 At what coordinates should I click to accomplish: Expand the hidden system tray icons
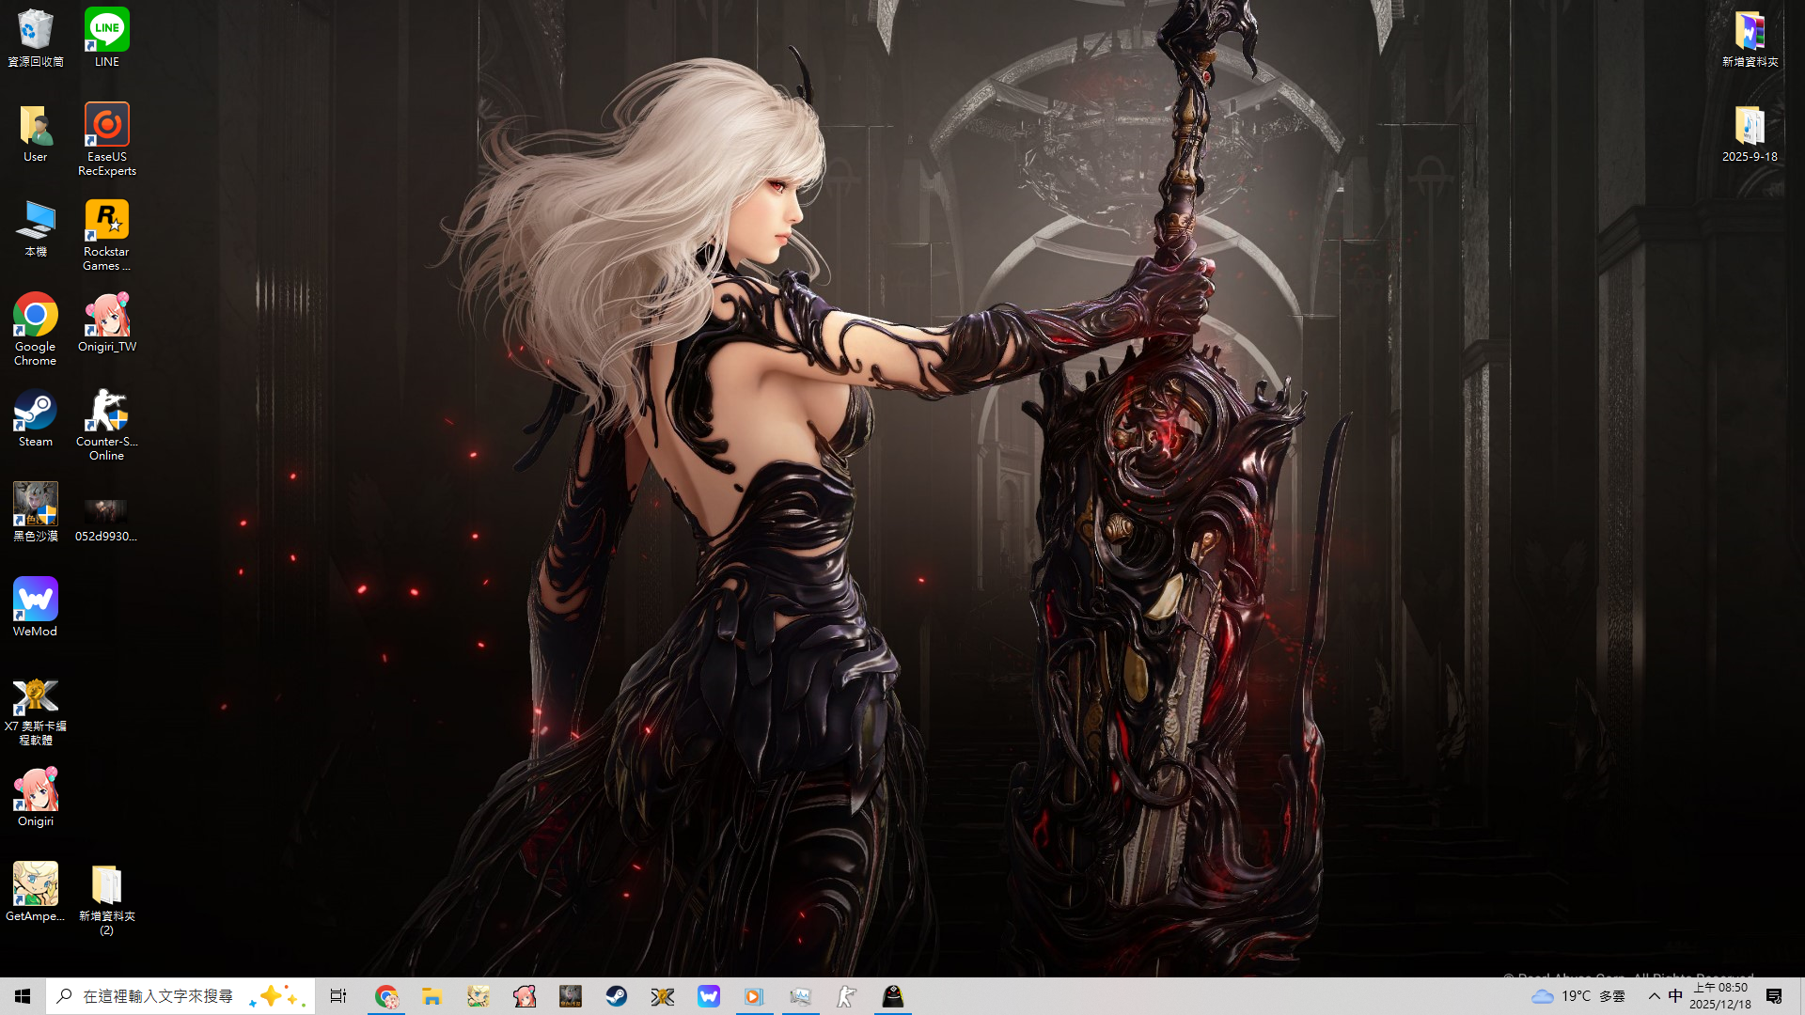1654,996
